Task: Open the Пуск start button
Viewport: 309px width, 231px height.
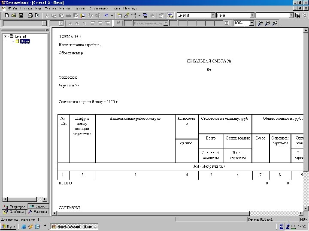Action: point(9,226)
